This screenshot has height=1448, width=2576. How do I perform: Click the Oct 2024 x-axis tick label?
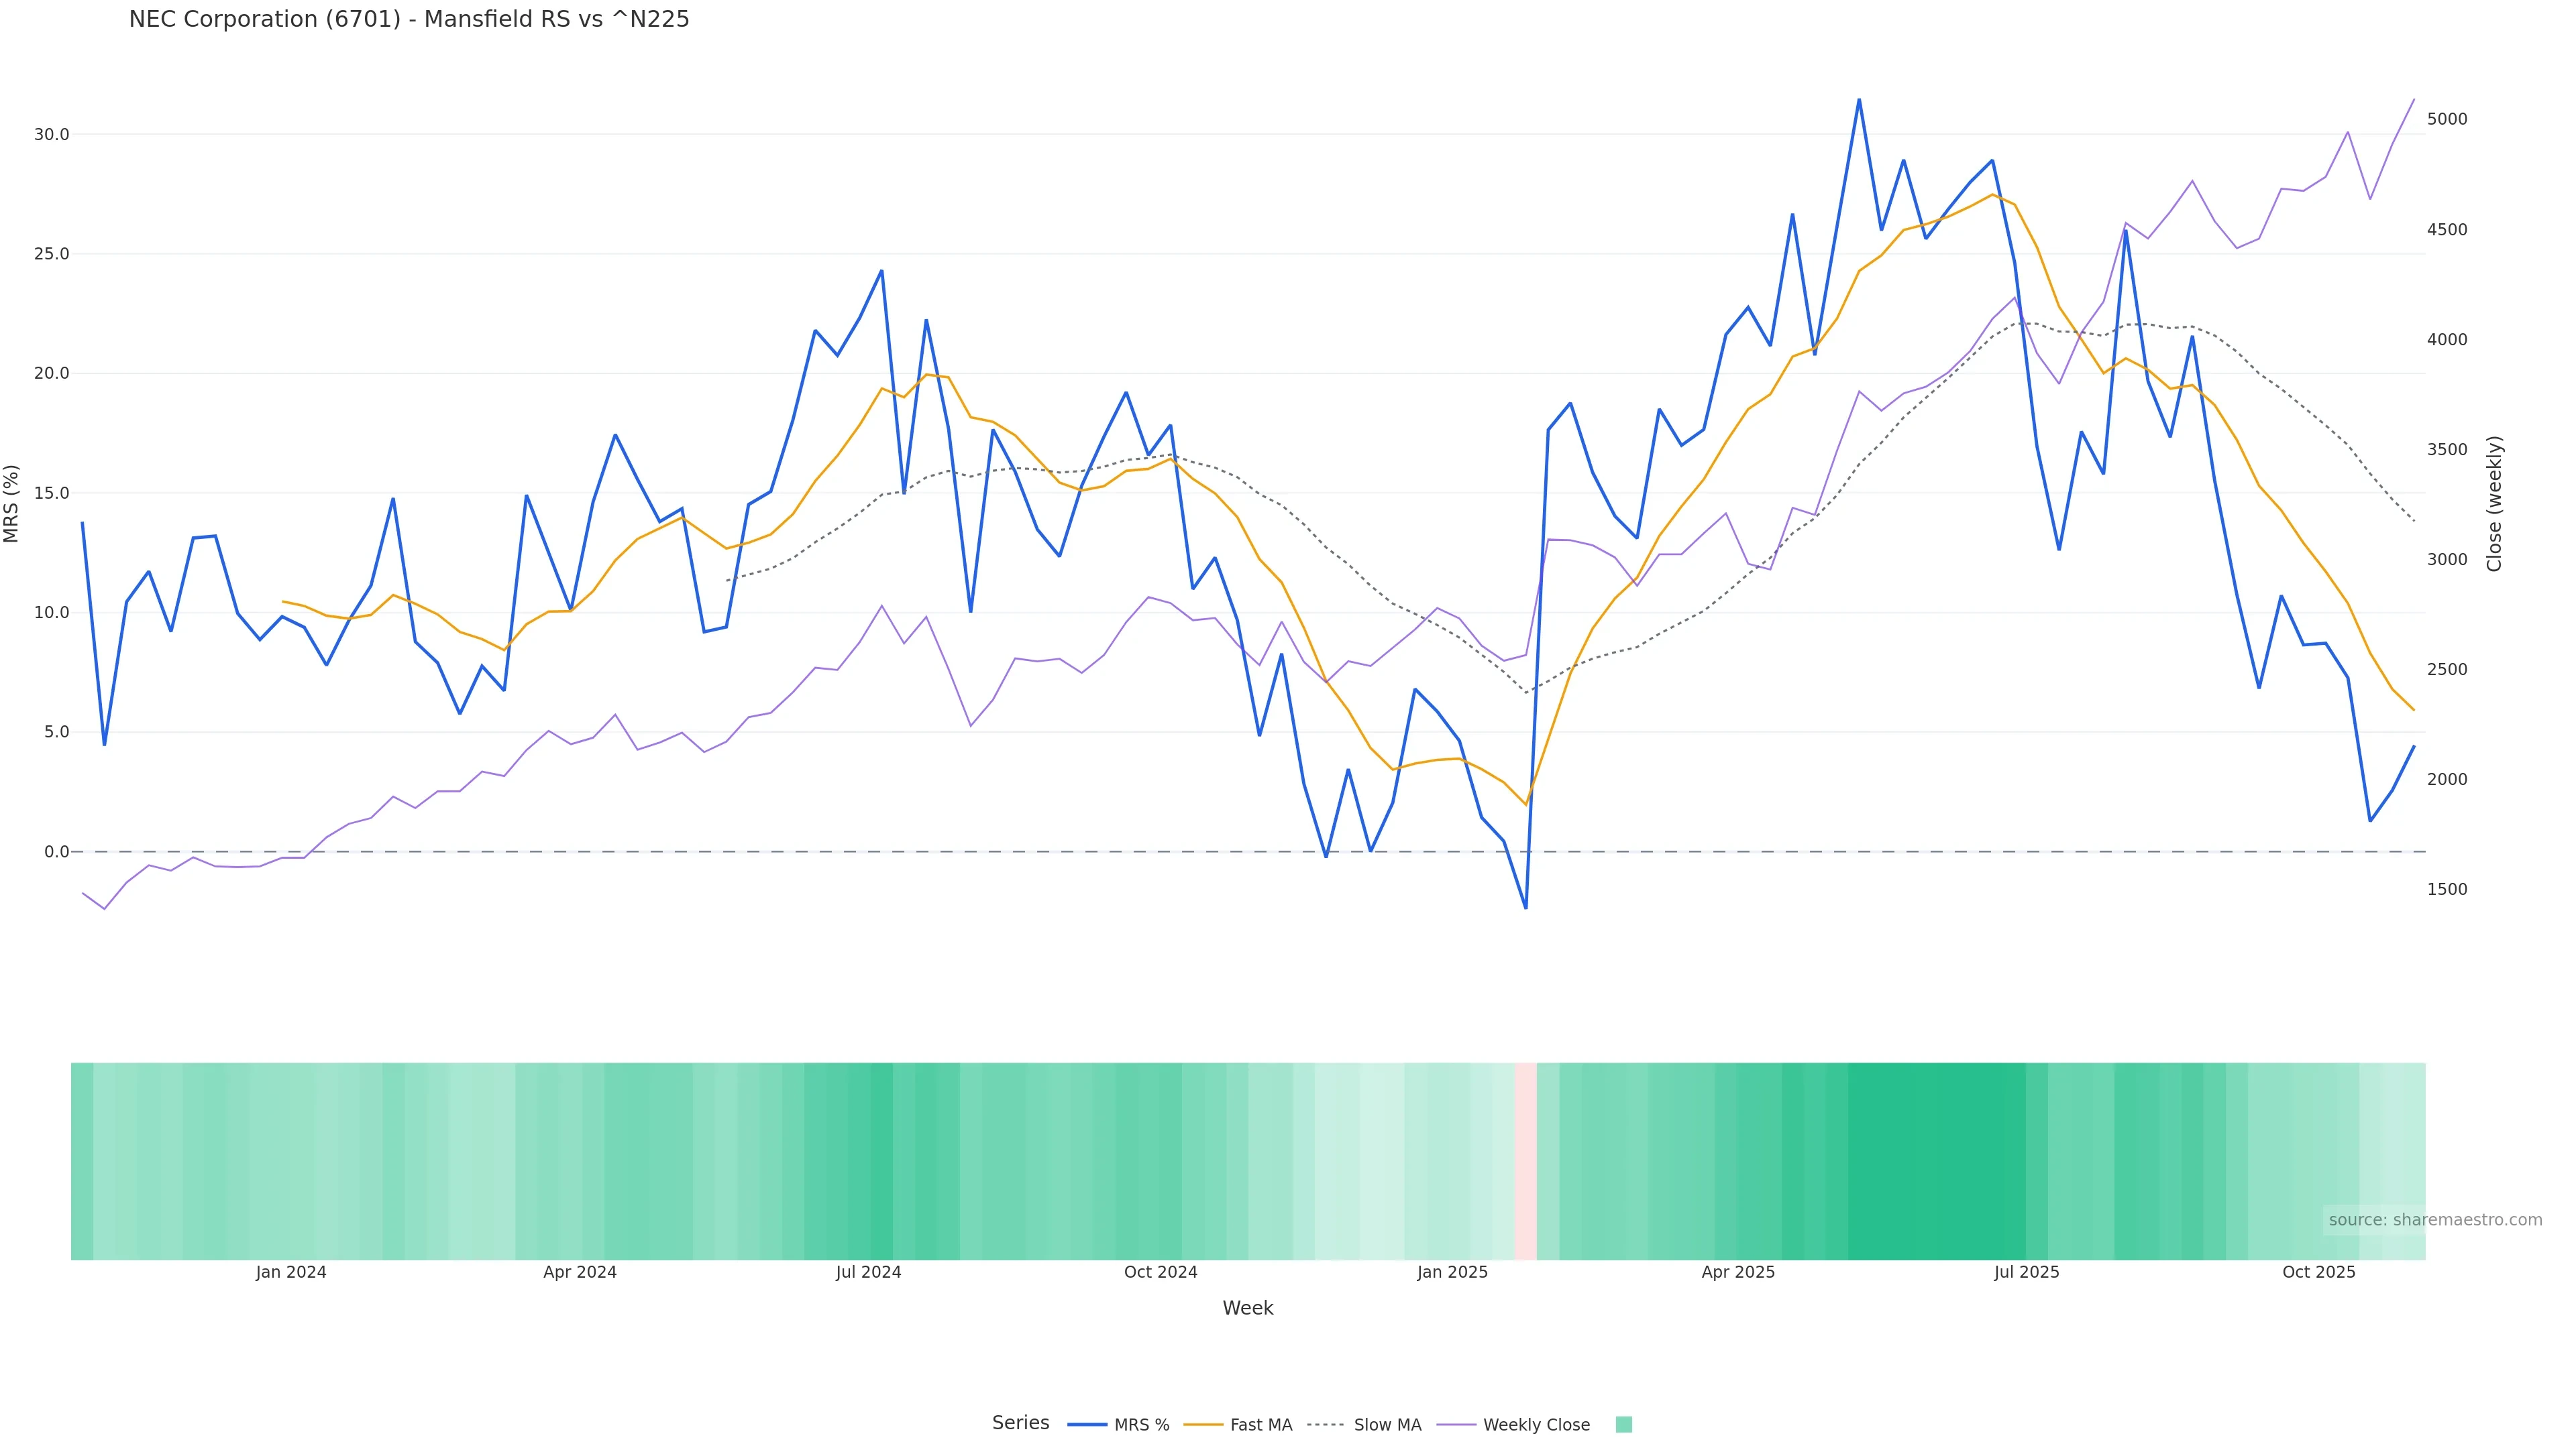1160,1272
